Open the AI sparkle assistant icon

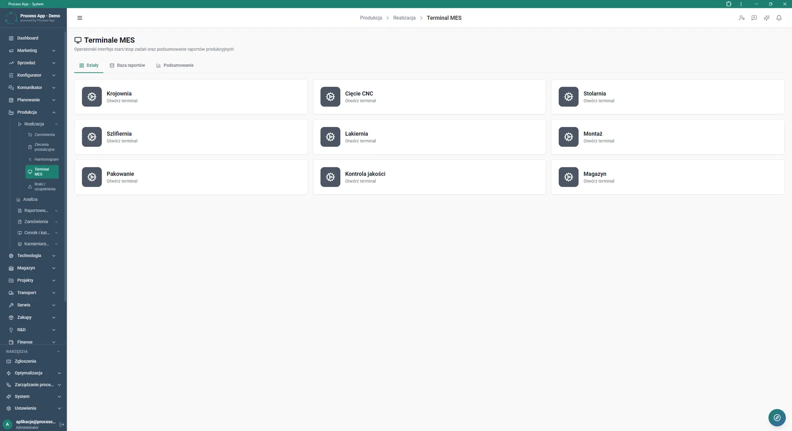click(766, 18)
